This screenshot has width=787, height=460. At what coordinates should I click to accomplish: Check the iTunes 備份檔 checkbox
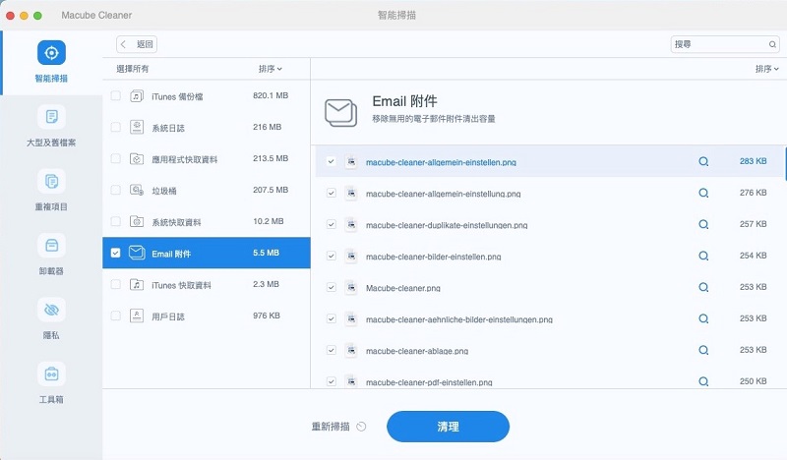[x=115, y=95]
